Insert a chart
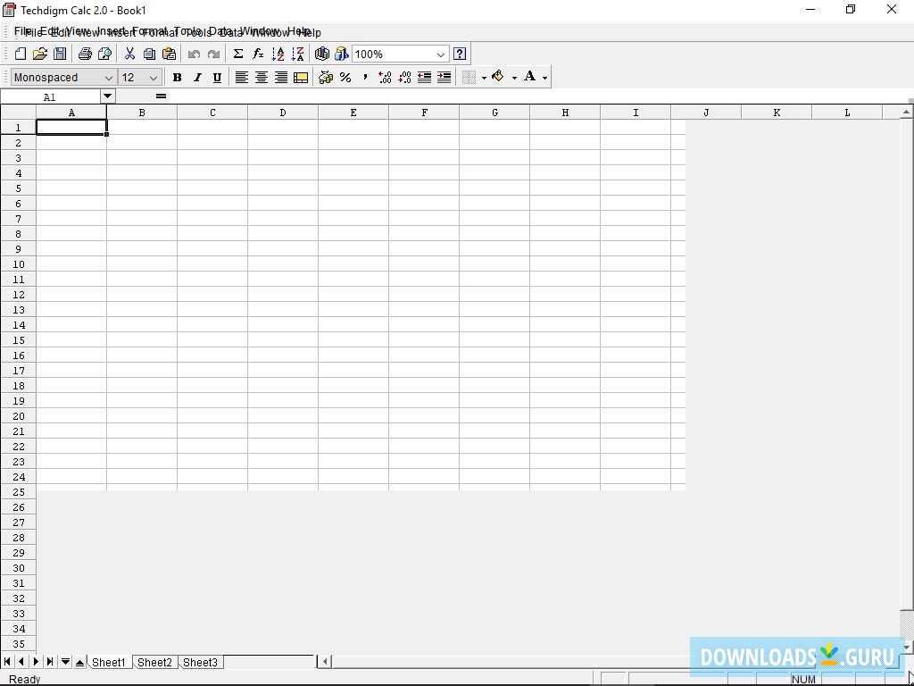Image resolution: width=914 pixels, height=686 pixels. click(322, 54)
